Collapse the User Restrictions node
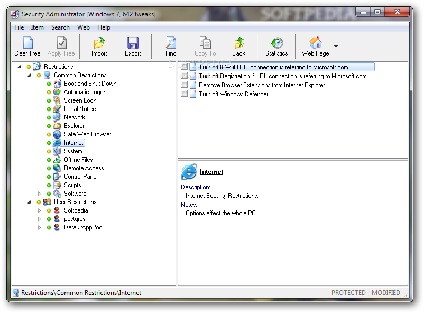424x313 pixels. pyautogui.click(x=29, y=202)
